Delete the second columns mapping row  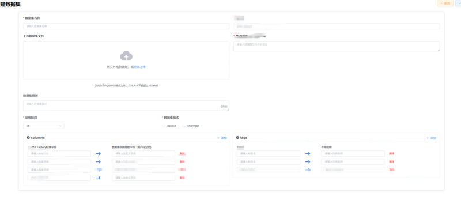[182, 162]
